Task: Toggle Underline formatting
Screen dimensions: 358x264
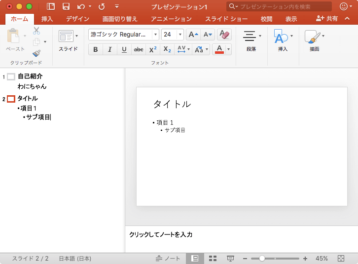Action: 124,49
